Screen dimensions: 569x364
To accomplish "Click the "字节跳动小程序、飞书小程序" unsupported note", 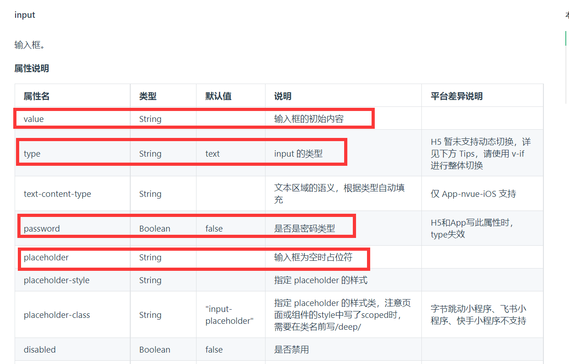I will point(478,315).
